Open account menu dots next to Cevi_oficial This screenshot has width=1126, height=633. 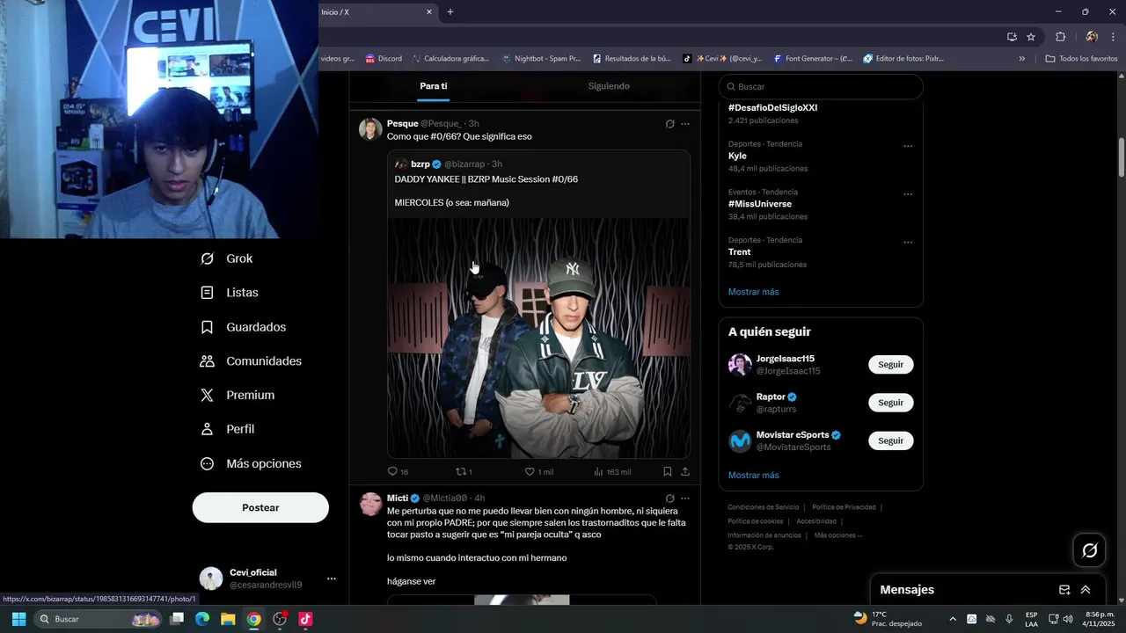(x=332, y=578)
